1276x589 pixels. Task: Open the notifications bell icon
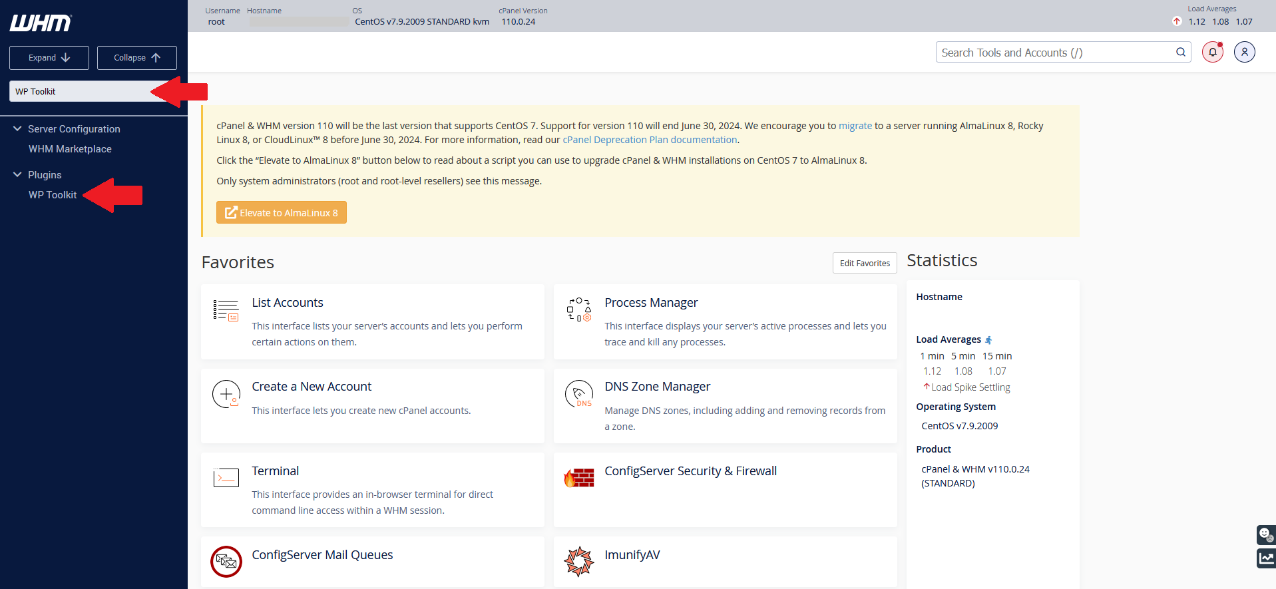(x=1213, y=52)
